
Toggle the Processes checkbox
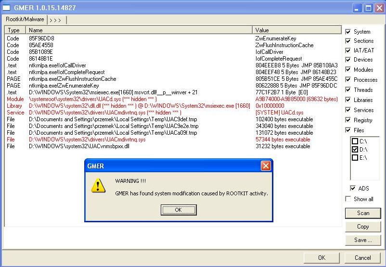pos(348,80)
